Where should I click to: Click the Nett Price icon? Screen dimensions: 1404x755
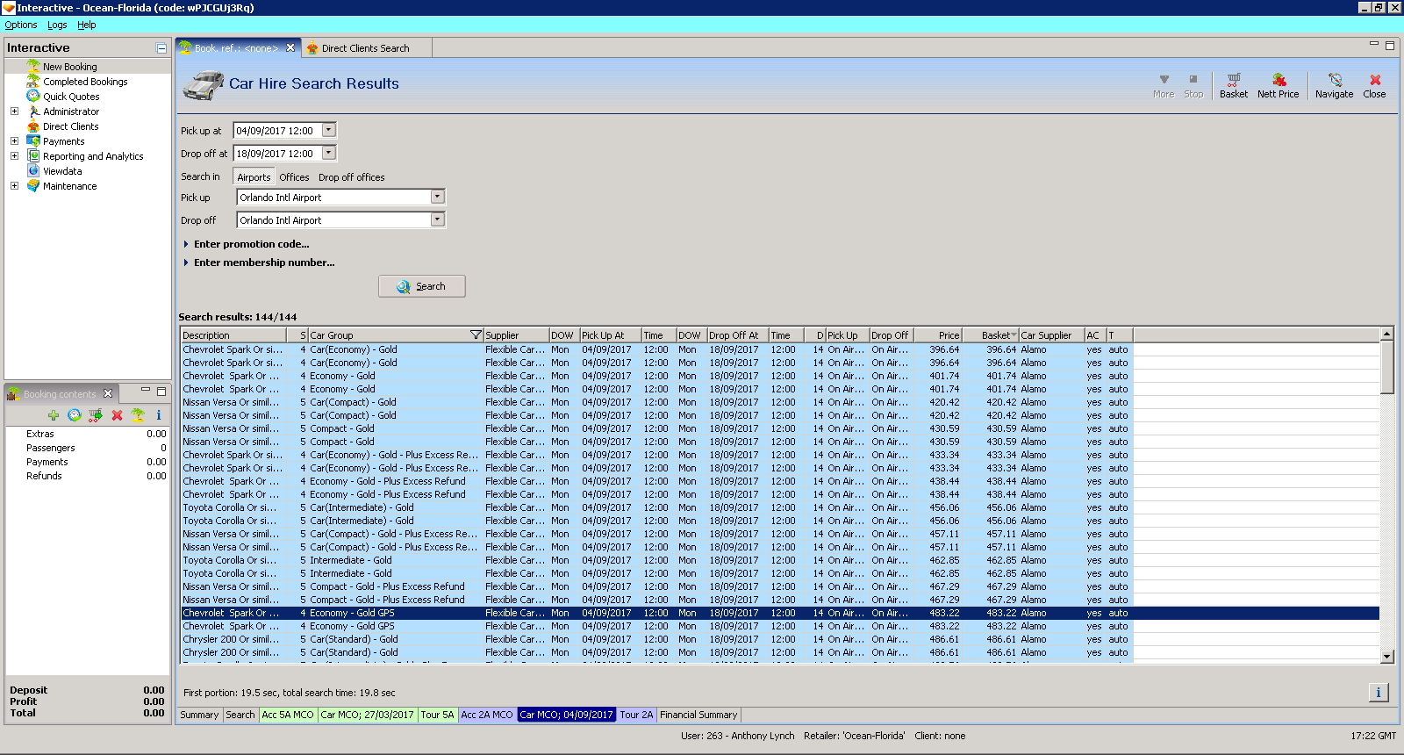click(x=1278, y=85)
